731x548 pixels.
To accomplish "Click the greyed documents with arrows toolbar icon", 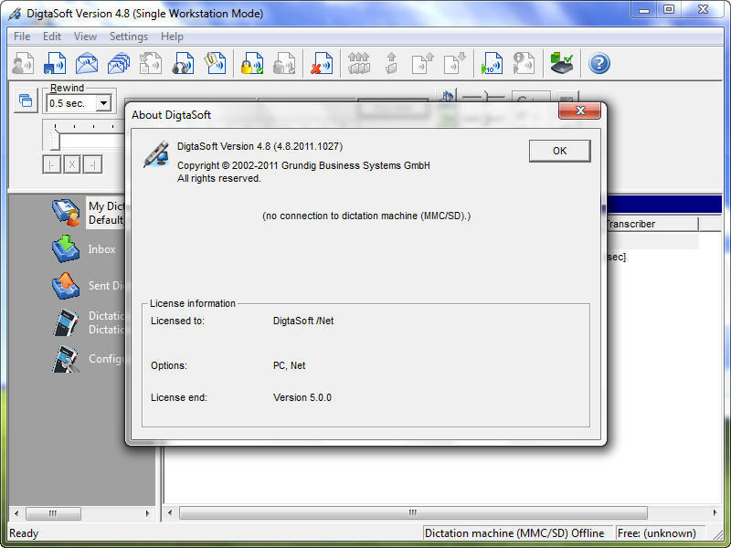I will pos(151,63).
